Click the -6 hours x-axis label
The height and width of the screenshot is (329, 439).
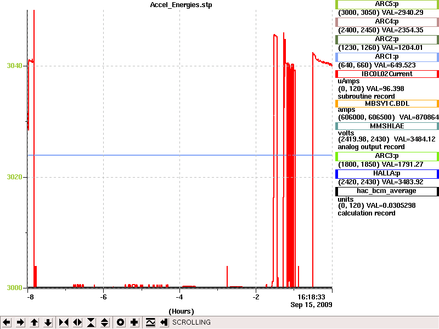pyautogui.click(x=103, y=297)
